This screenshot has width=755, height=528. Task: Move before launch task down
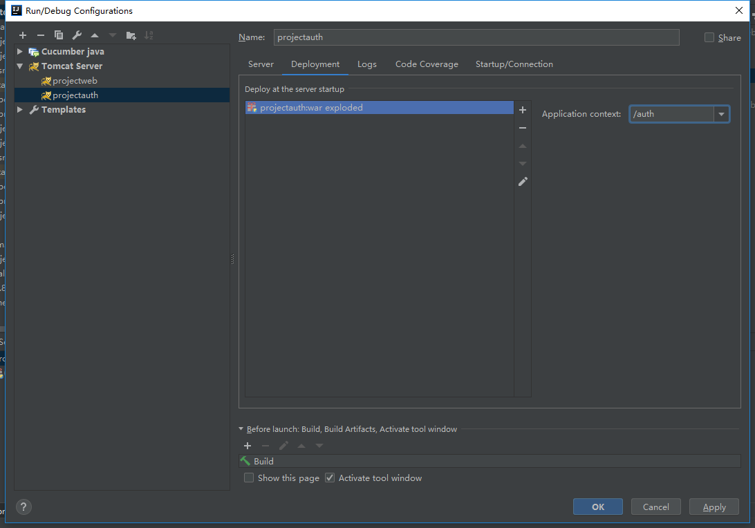[x=319, y=446]
